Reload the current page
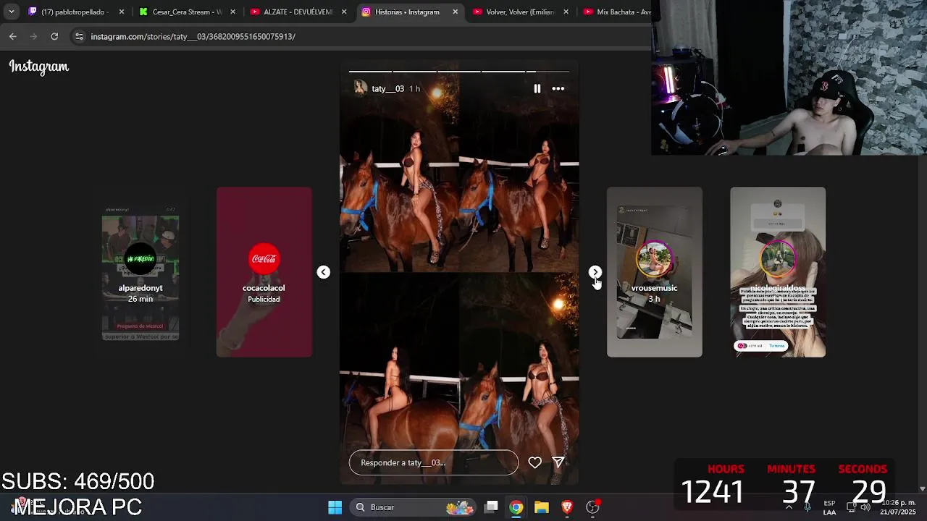Viewport: 927px width, 521px height. click(x=54, y=36)
